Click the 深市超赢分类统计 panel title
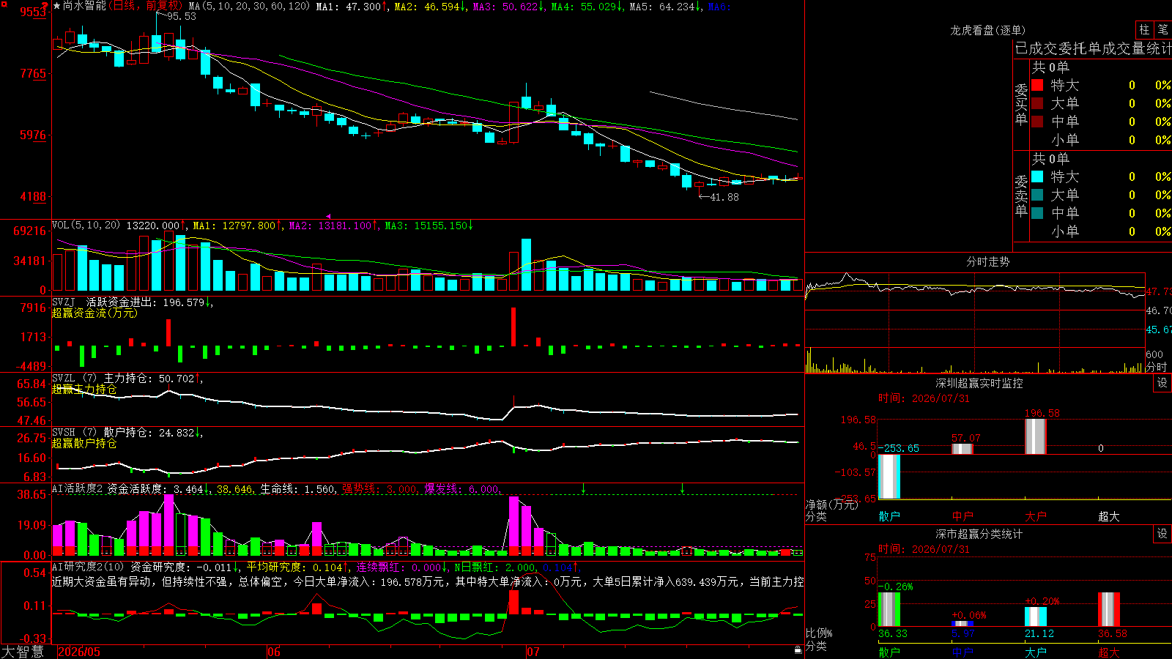The height and width of the screenshot is (659, 1172). (979, 534)
